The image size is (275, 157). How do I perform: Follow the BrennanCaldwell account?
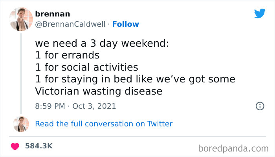[125, 24]
